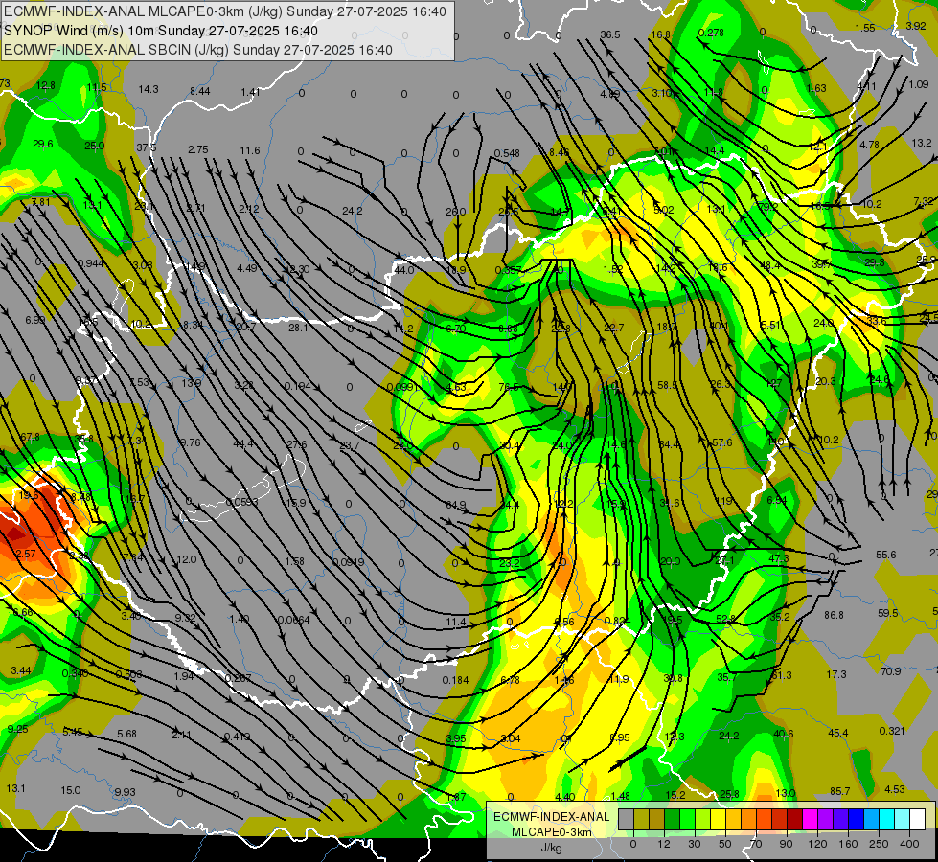Click the map value 5.68
The width and height of the screenshot is (938, 862).
(126, 734)
